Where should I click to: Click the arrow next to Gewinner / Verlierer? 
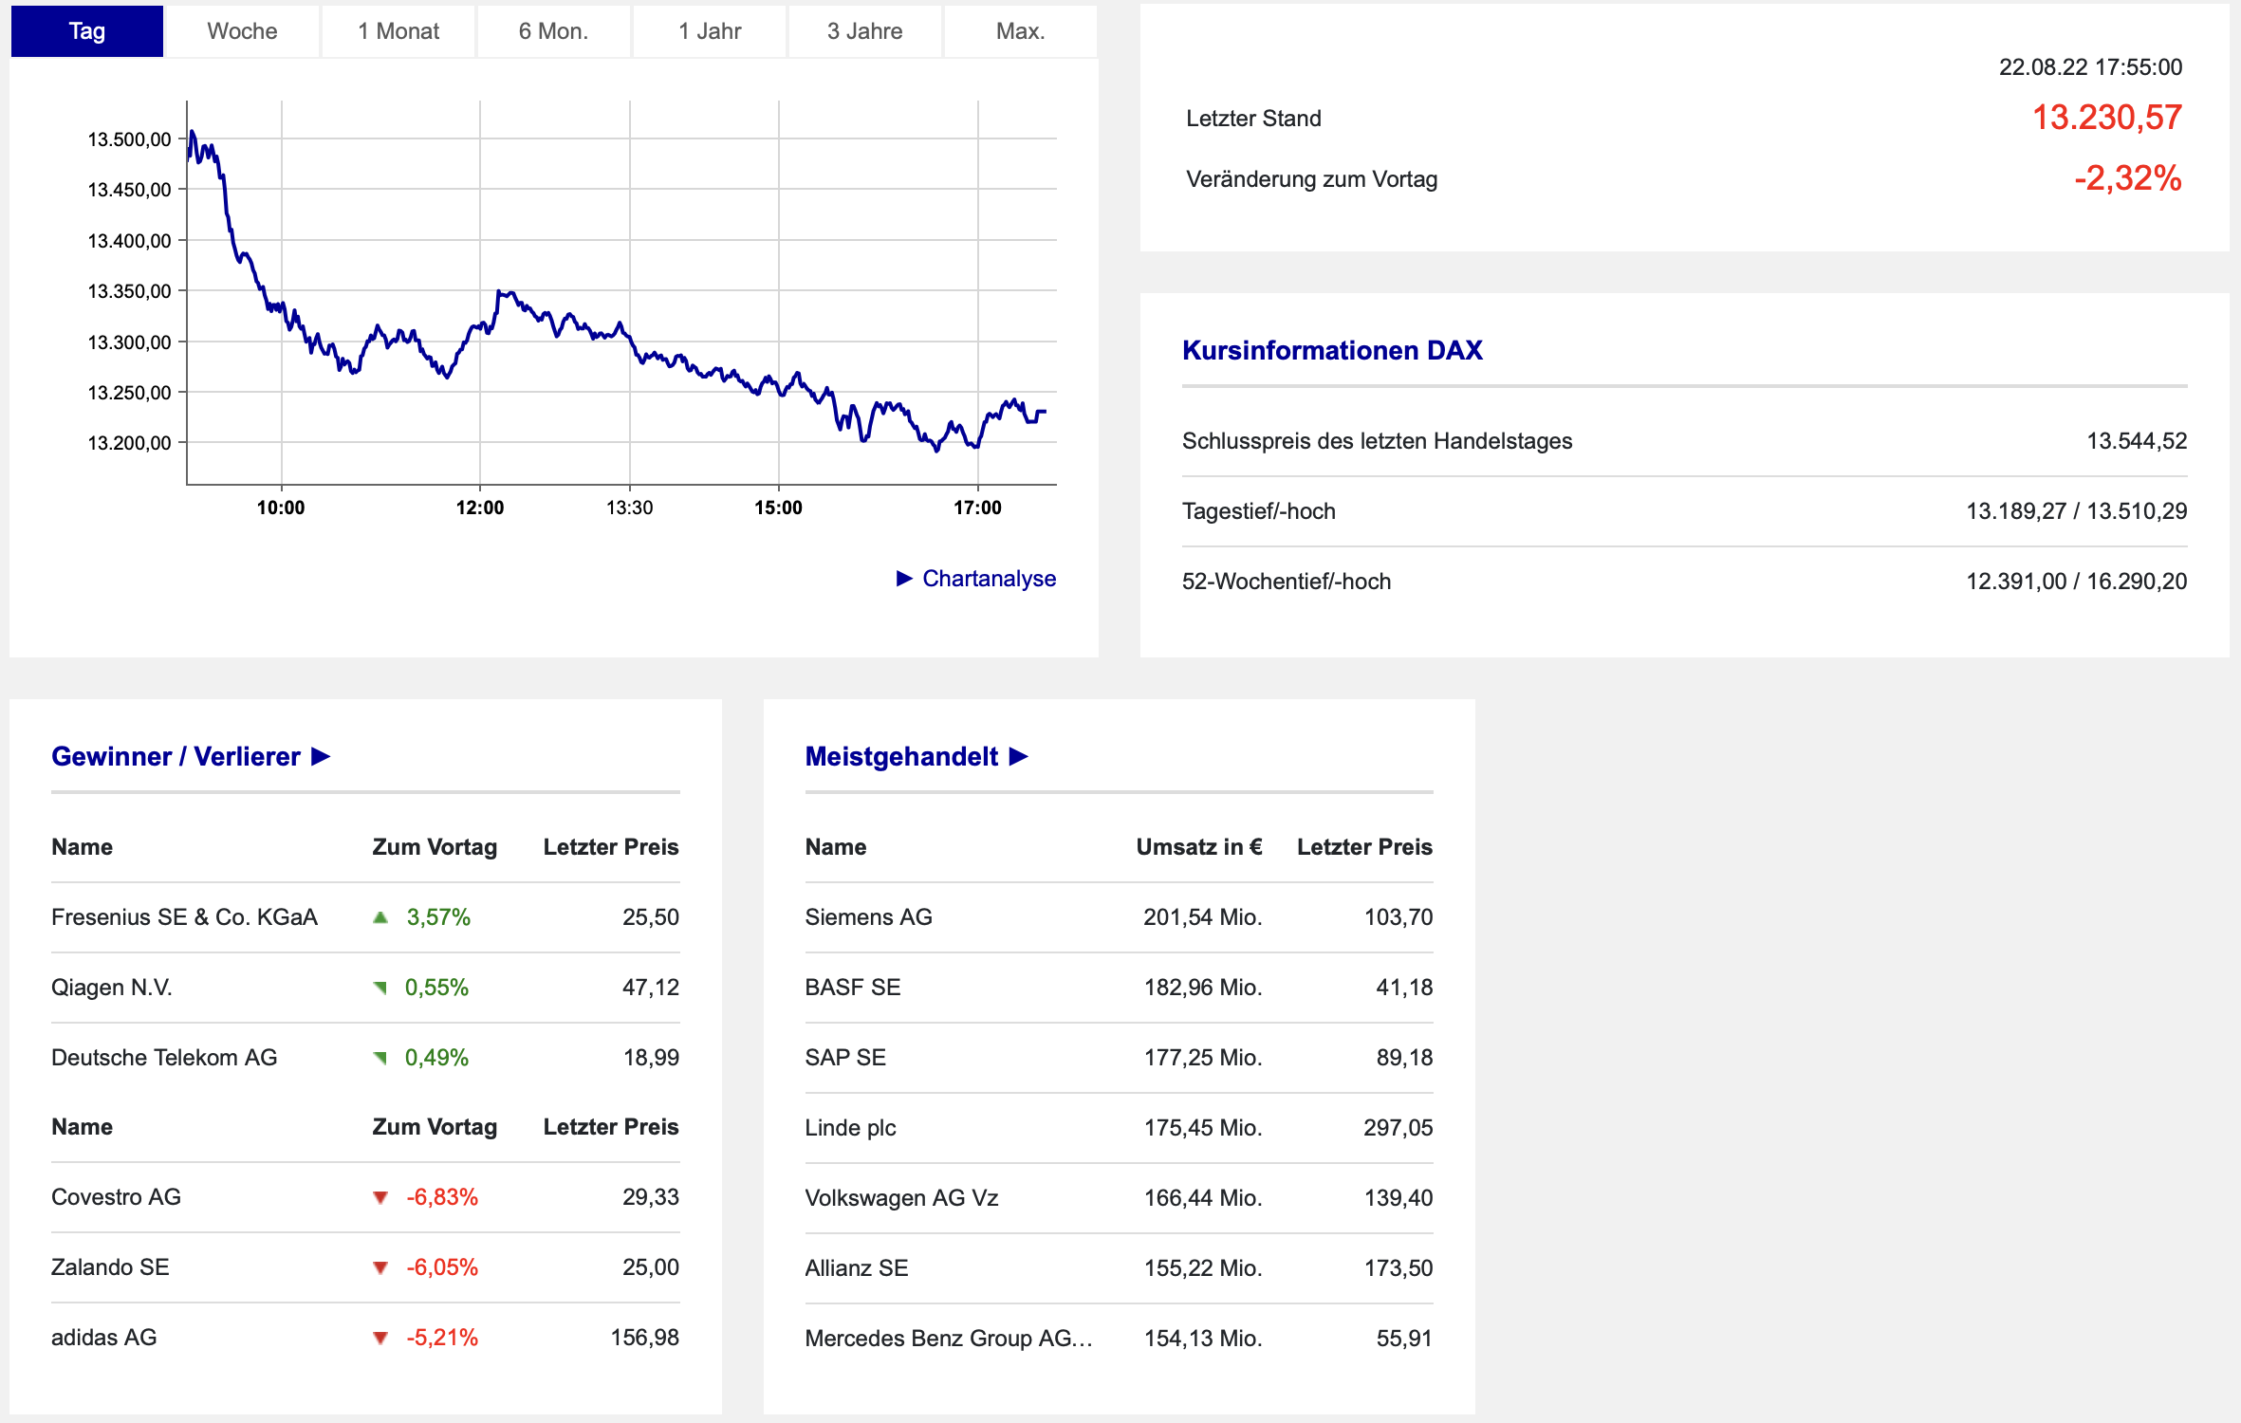(x=321, y=756)
